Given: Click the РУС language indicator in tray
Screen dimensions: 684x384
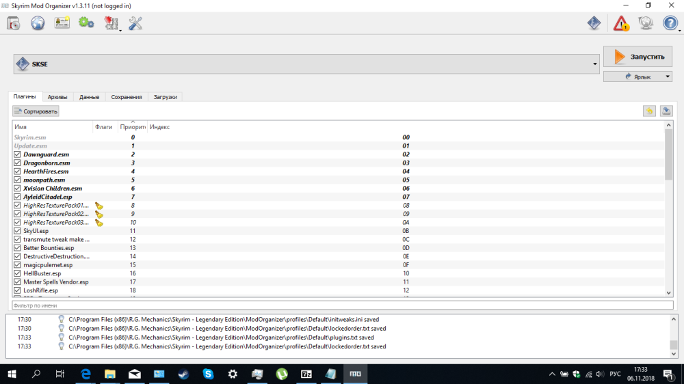Looking at the screenshot, I should [615, 374].
